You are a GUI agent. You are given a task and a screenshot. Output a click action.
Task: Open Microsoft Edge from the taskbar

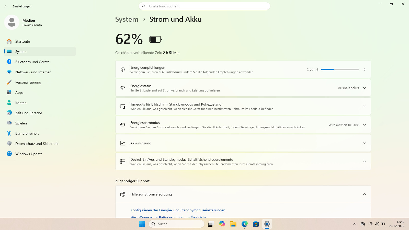245,224
